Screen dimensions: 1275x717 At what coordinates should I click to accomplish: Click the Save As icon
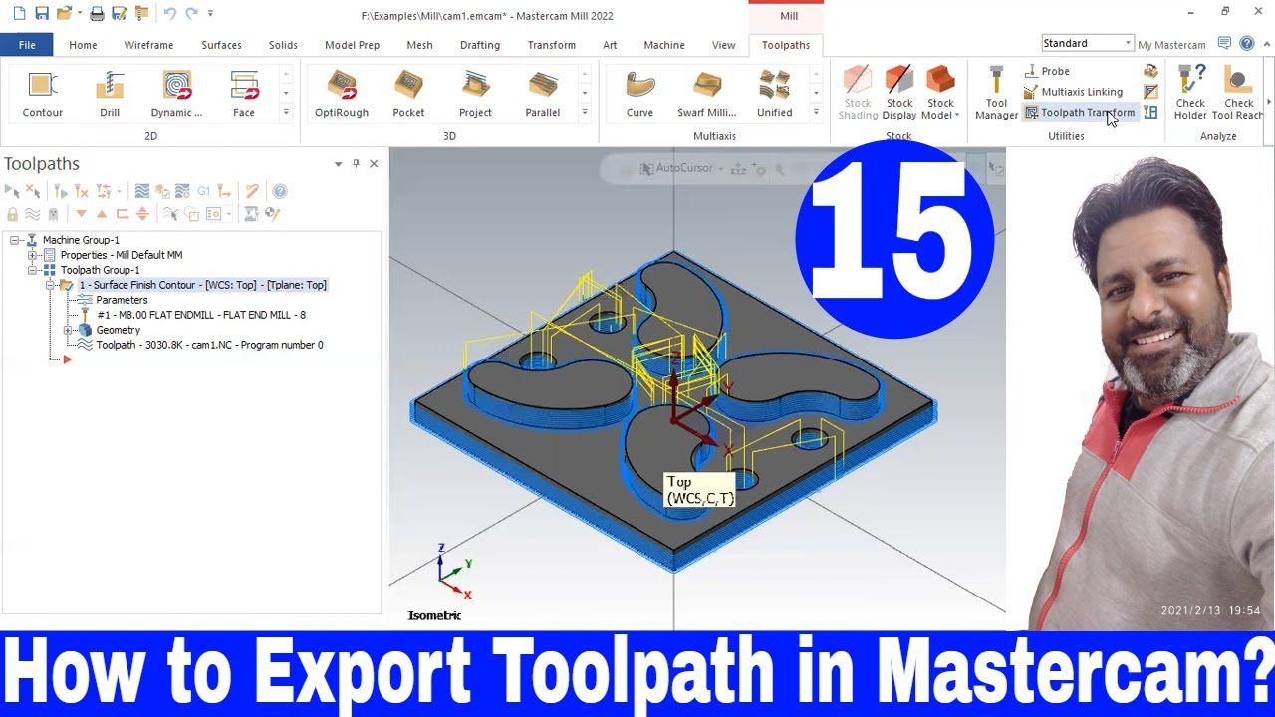point(119,14)
